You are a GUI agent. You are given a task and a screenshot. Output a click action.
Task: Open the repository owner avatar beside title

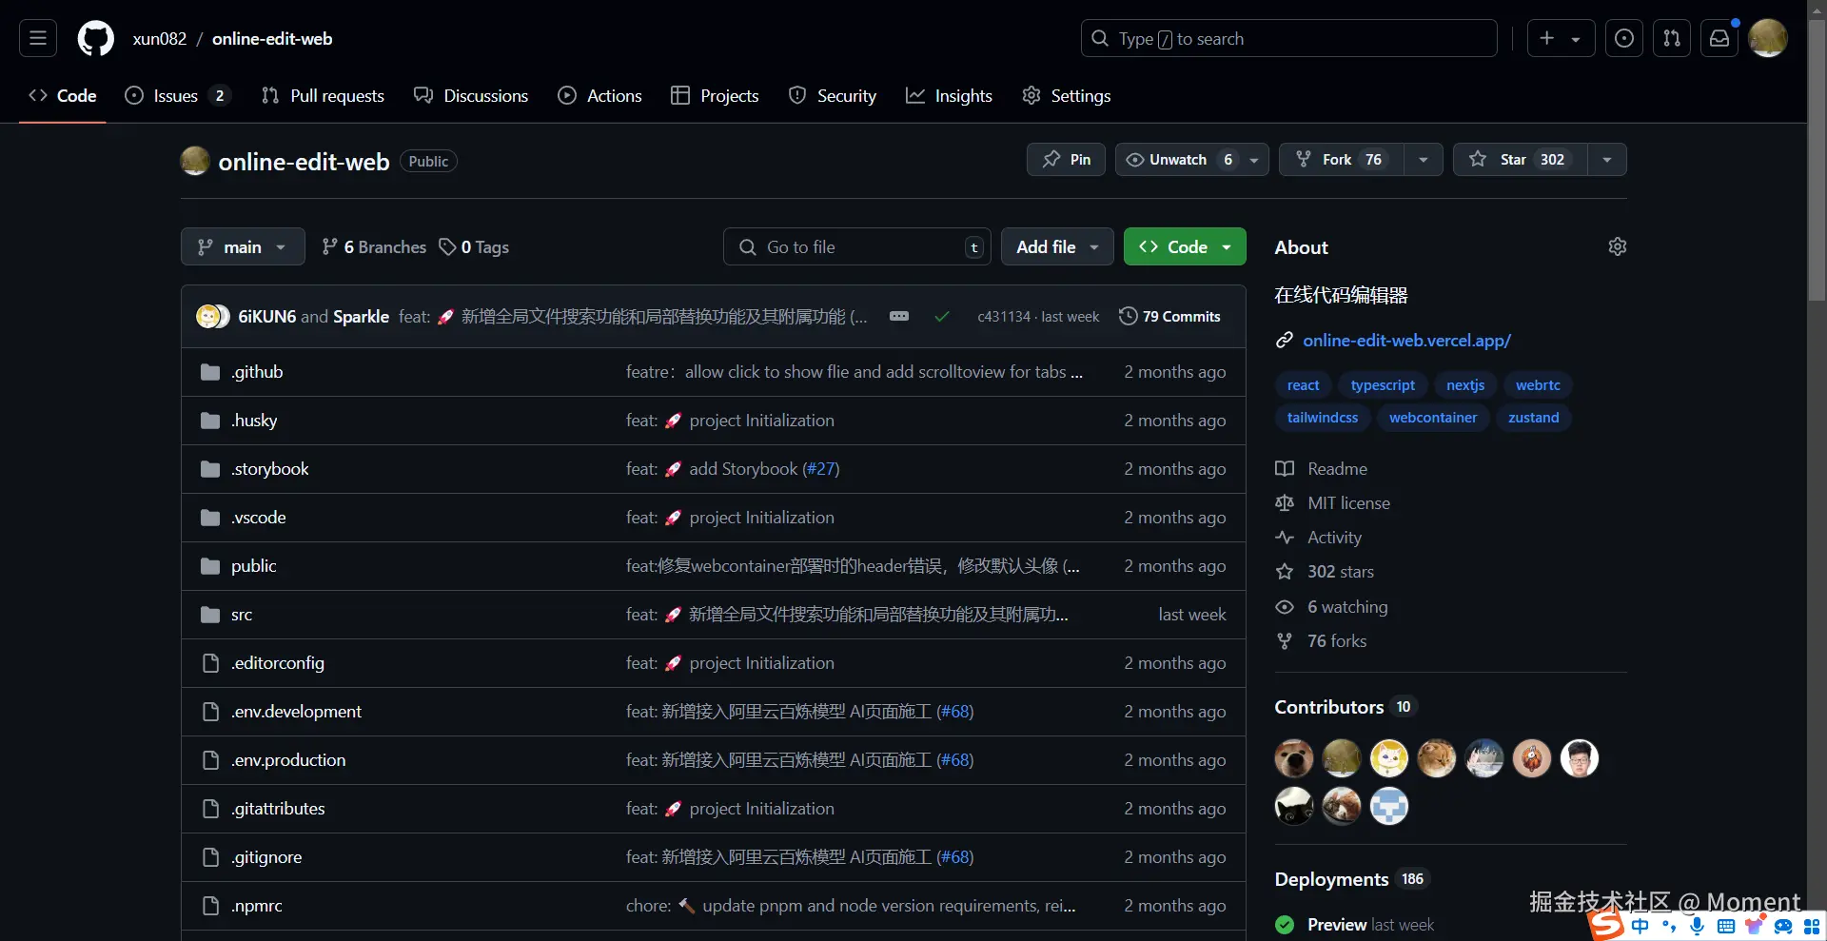point(195,161)
